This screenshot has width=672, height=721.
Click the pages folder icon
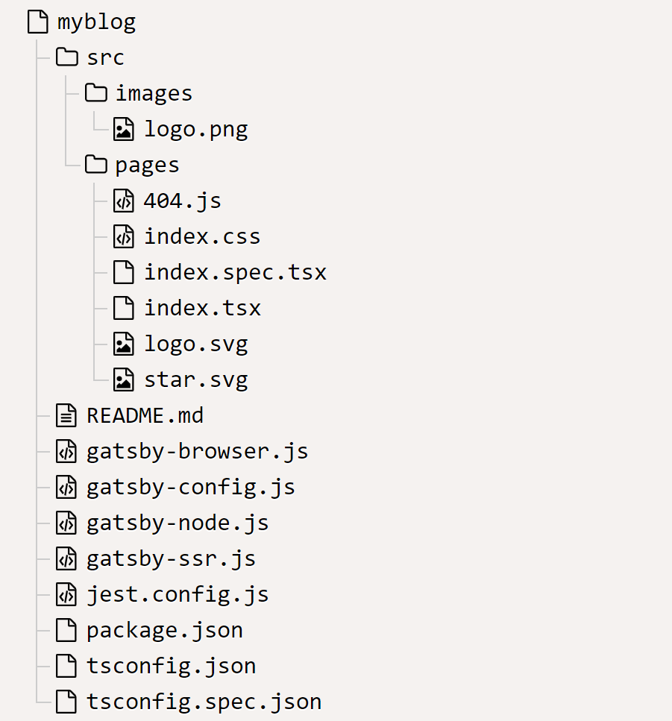[95, 165]
